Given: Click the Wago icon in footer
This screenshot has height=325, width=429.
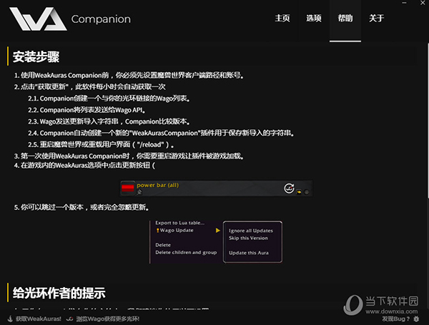Looking at the screenshot, I should pos(70,319).
